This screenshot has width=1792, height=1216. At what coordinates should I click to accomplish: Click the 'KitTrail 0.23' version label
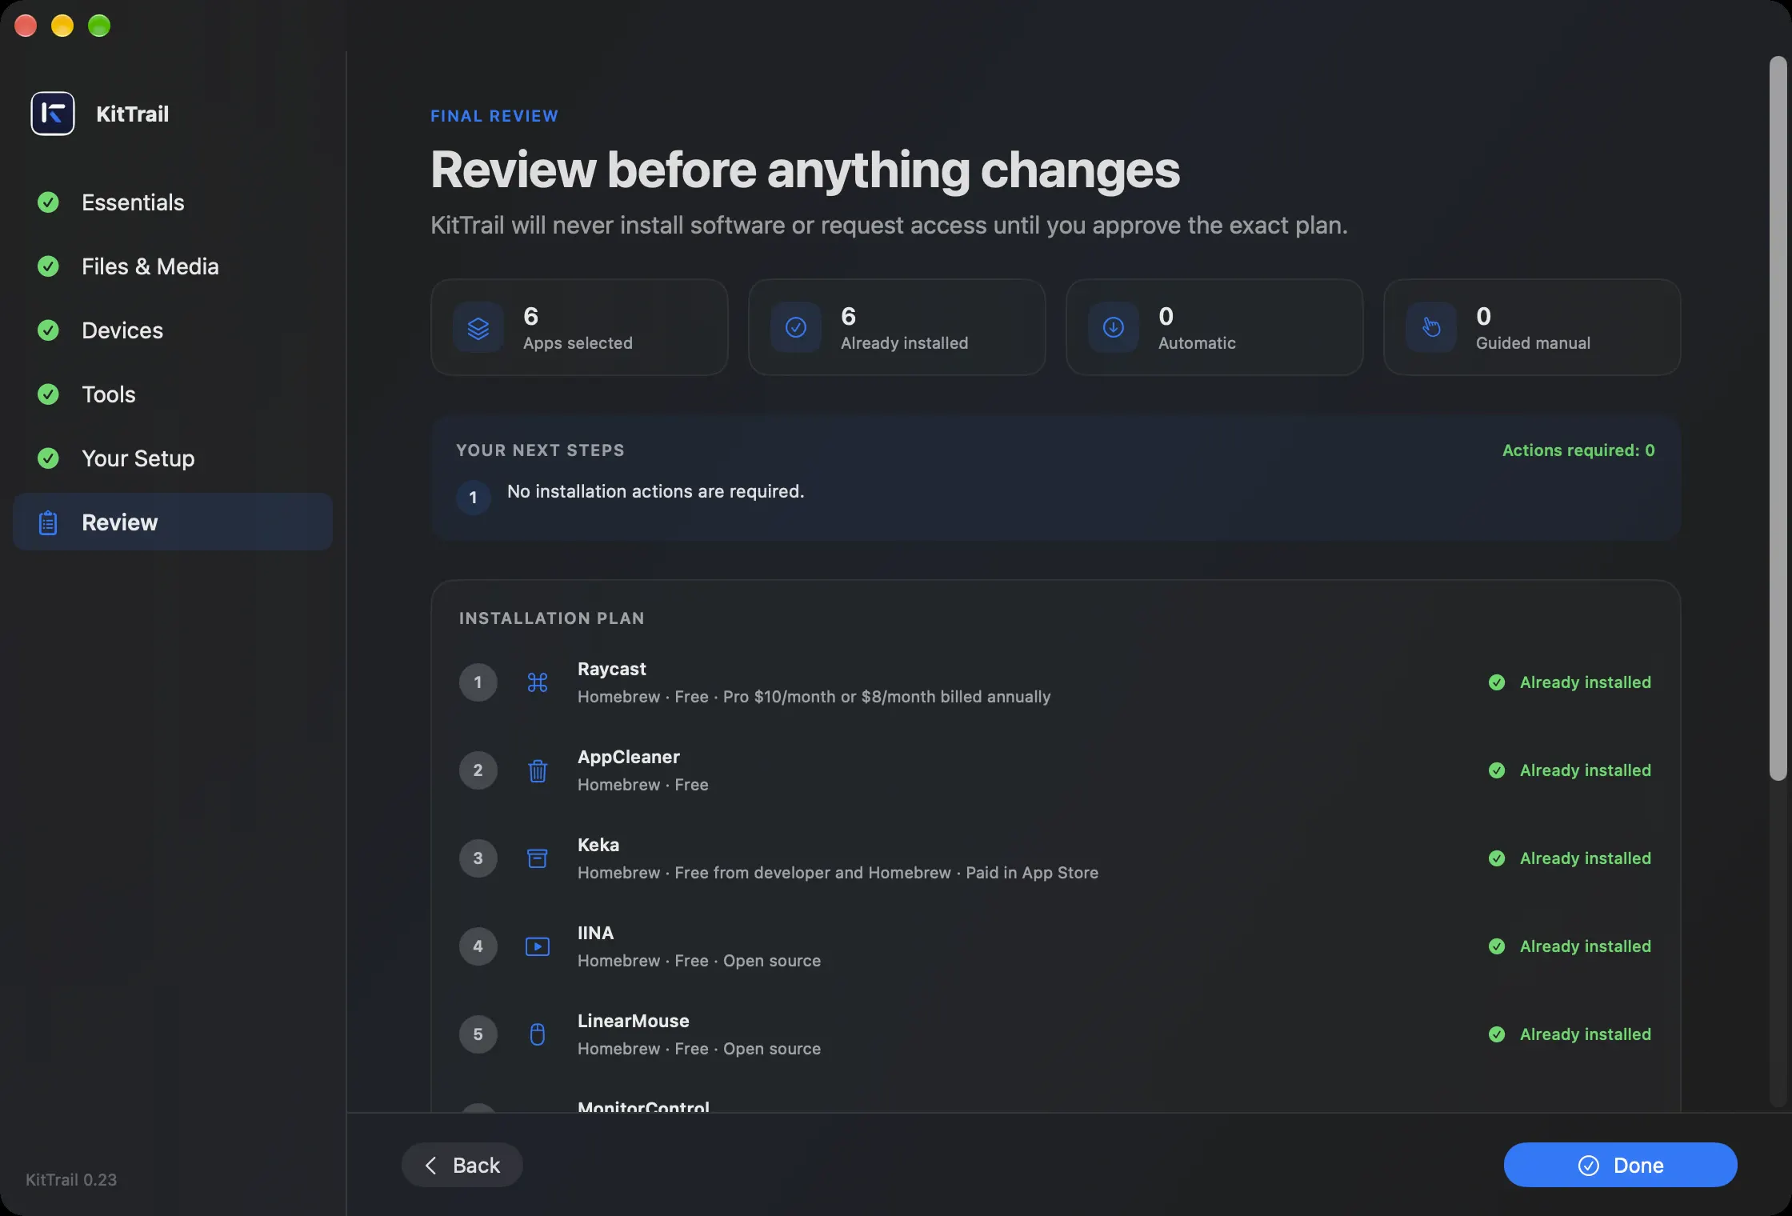tap(71, 1180)
